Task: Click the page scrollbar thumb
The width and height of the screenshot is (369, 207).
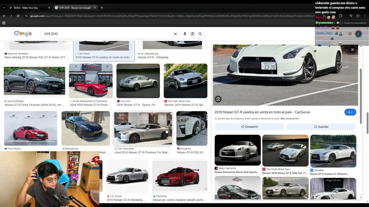Action: pyautogui.click(x=368, y=123)
